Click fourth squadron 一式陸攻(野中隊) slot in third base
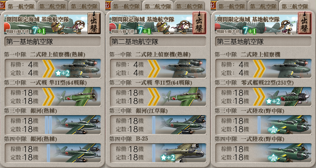This screenshot has height=168, width=316. click(263, 153)
